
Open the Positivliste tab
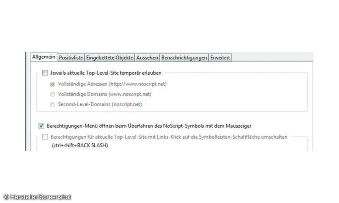coord(71,58)
